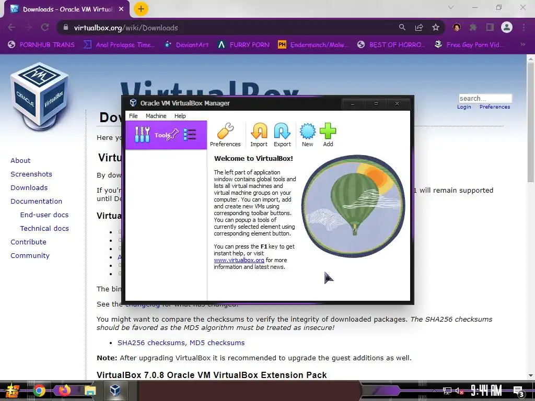This screenshot has width=535, height=401.
Task: Create a New virtual machine
Action: 307,135
